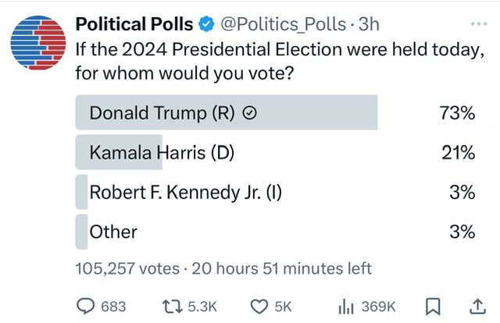This screenshot has width=500, height=323.
Task: Select the Robert F. Kennedy Jr. (I) option
Action: pos(275,192)
